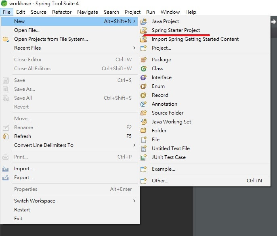Select the Package entry
The height and width of the screenshot is (236, 277).
(204, 60)
